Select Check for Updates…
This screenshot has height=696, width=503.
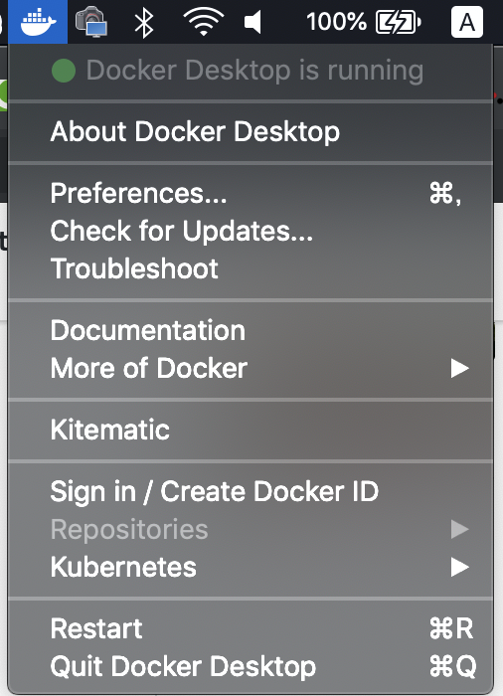251,232
